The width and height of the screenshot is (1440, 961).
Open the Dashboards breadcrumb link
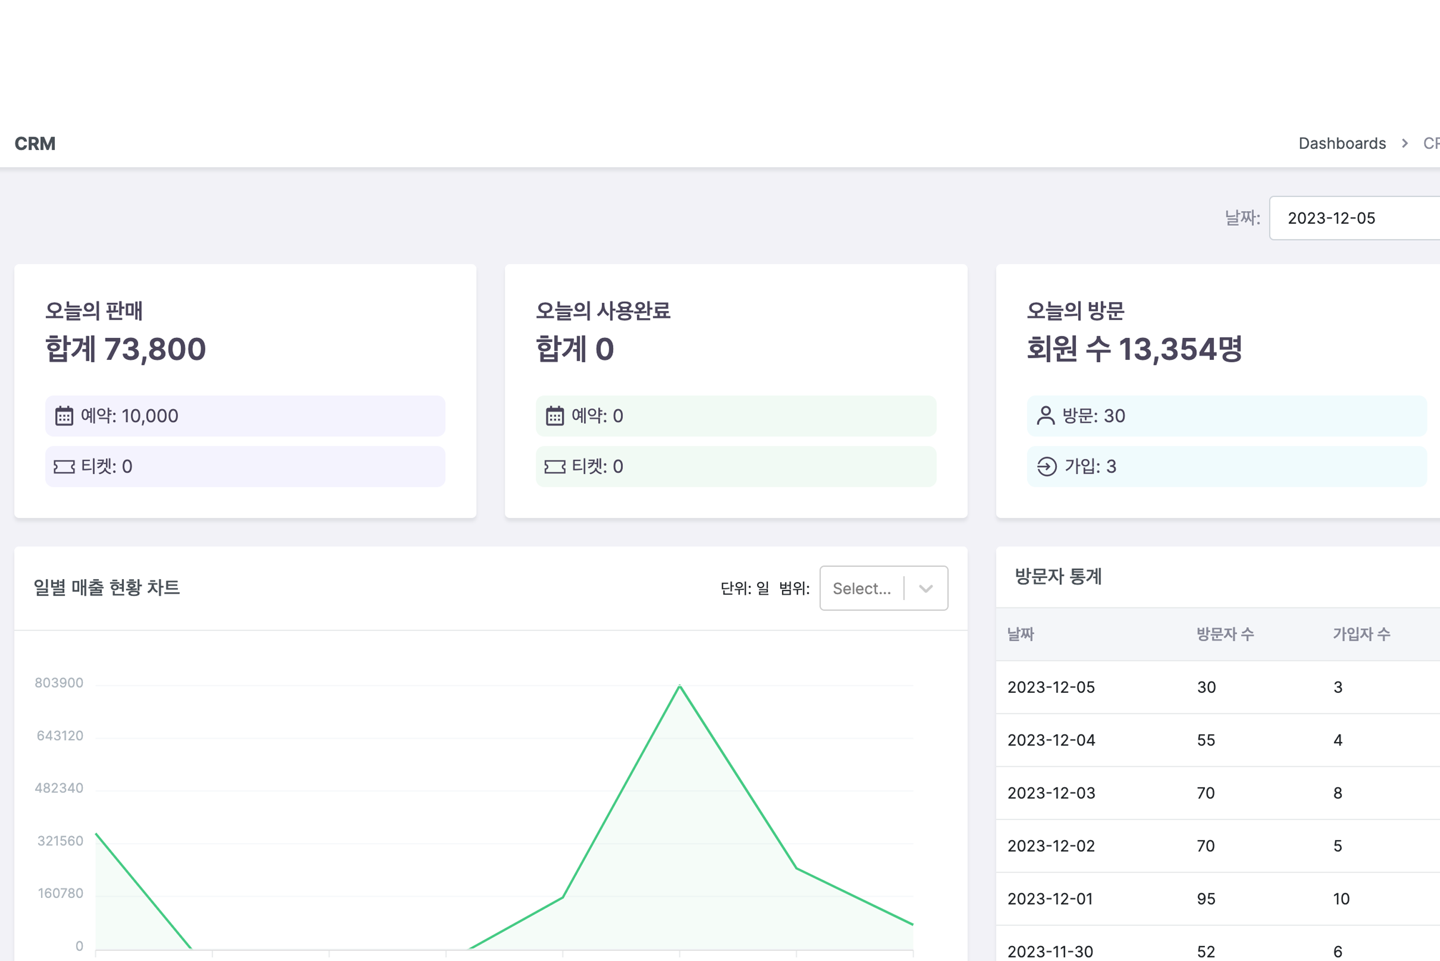[x=1342, y=143]
